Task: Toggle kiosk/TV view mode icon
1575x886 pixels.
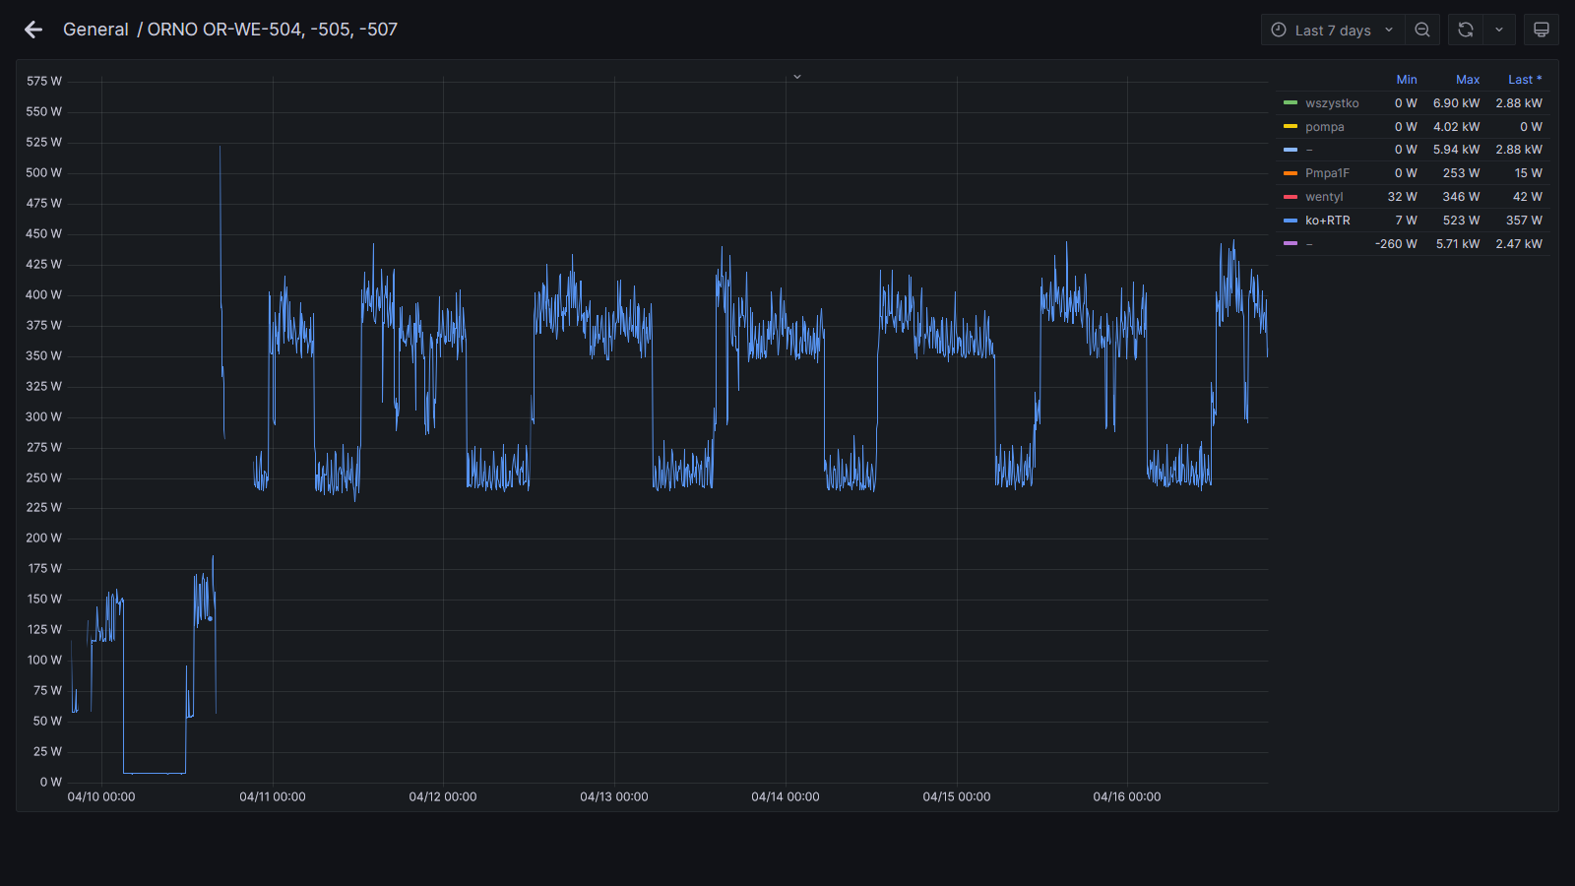Action: [1541, 30]
